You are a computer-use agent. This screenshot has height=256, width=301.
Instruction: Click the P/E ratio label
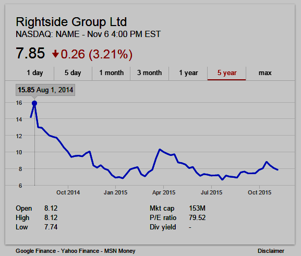coord(163,218)
